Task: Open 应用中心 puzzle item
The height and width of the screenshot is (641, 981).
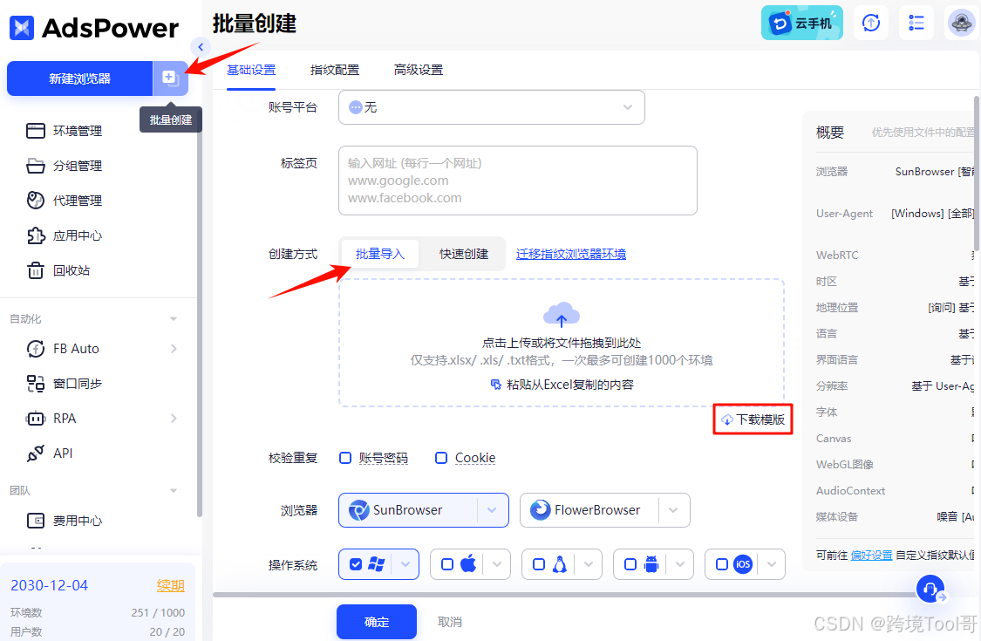Action: click(x=65, y=235)
